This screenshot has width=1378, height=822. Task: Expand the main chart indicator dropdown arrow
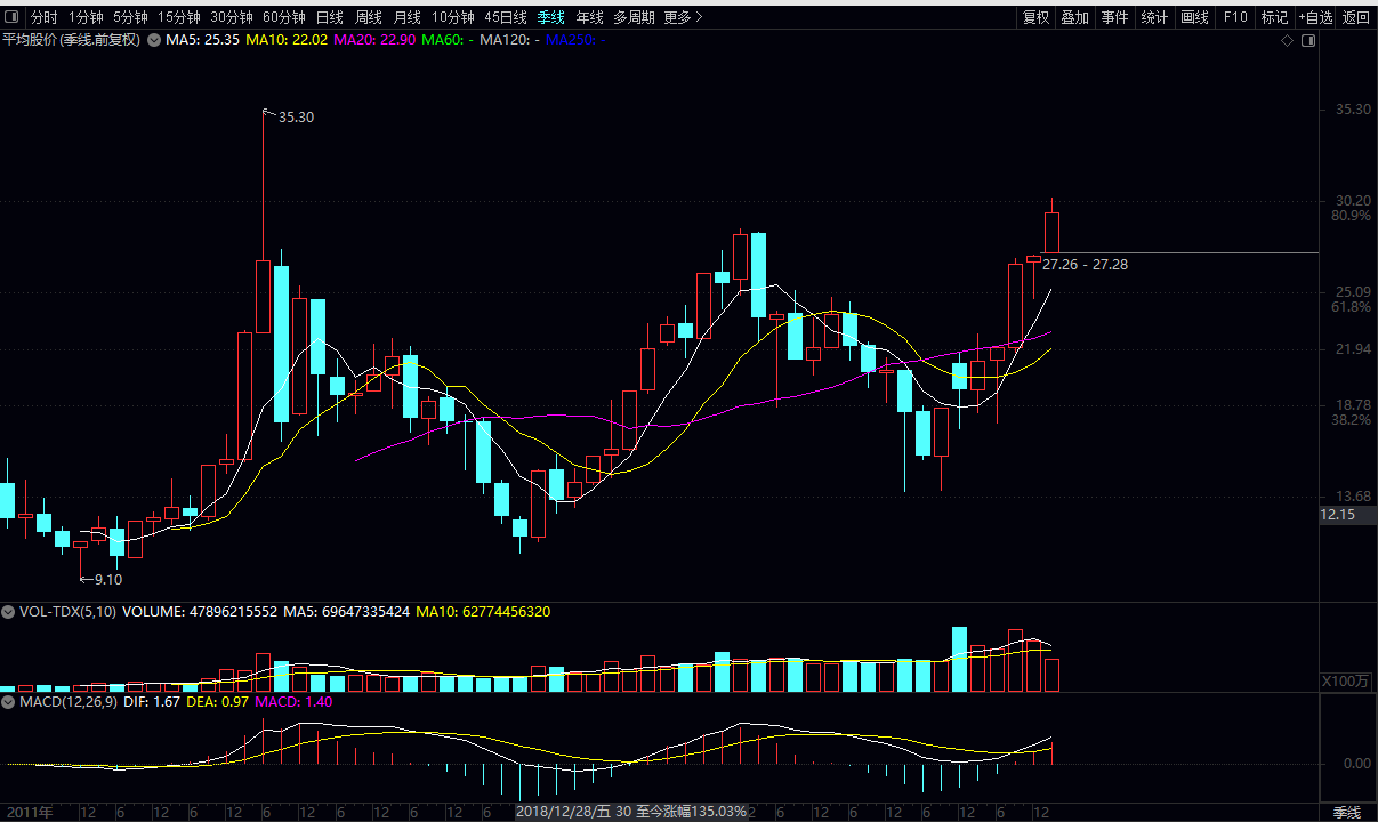pos(154,40)
